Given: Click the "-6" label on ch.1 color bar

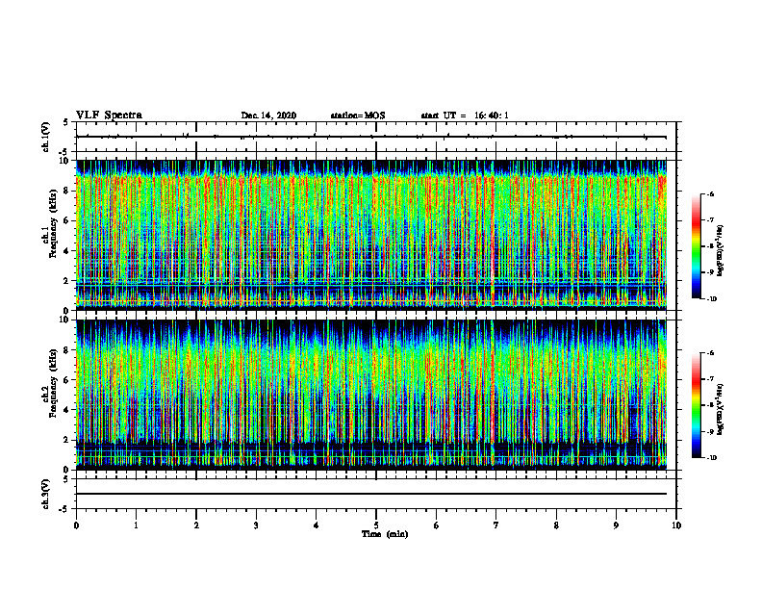Looking at the screenshot, I should pyautogui.click(x=711, y=193).
